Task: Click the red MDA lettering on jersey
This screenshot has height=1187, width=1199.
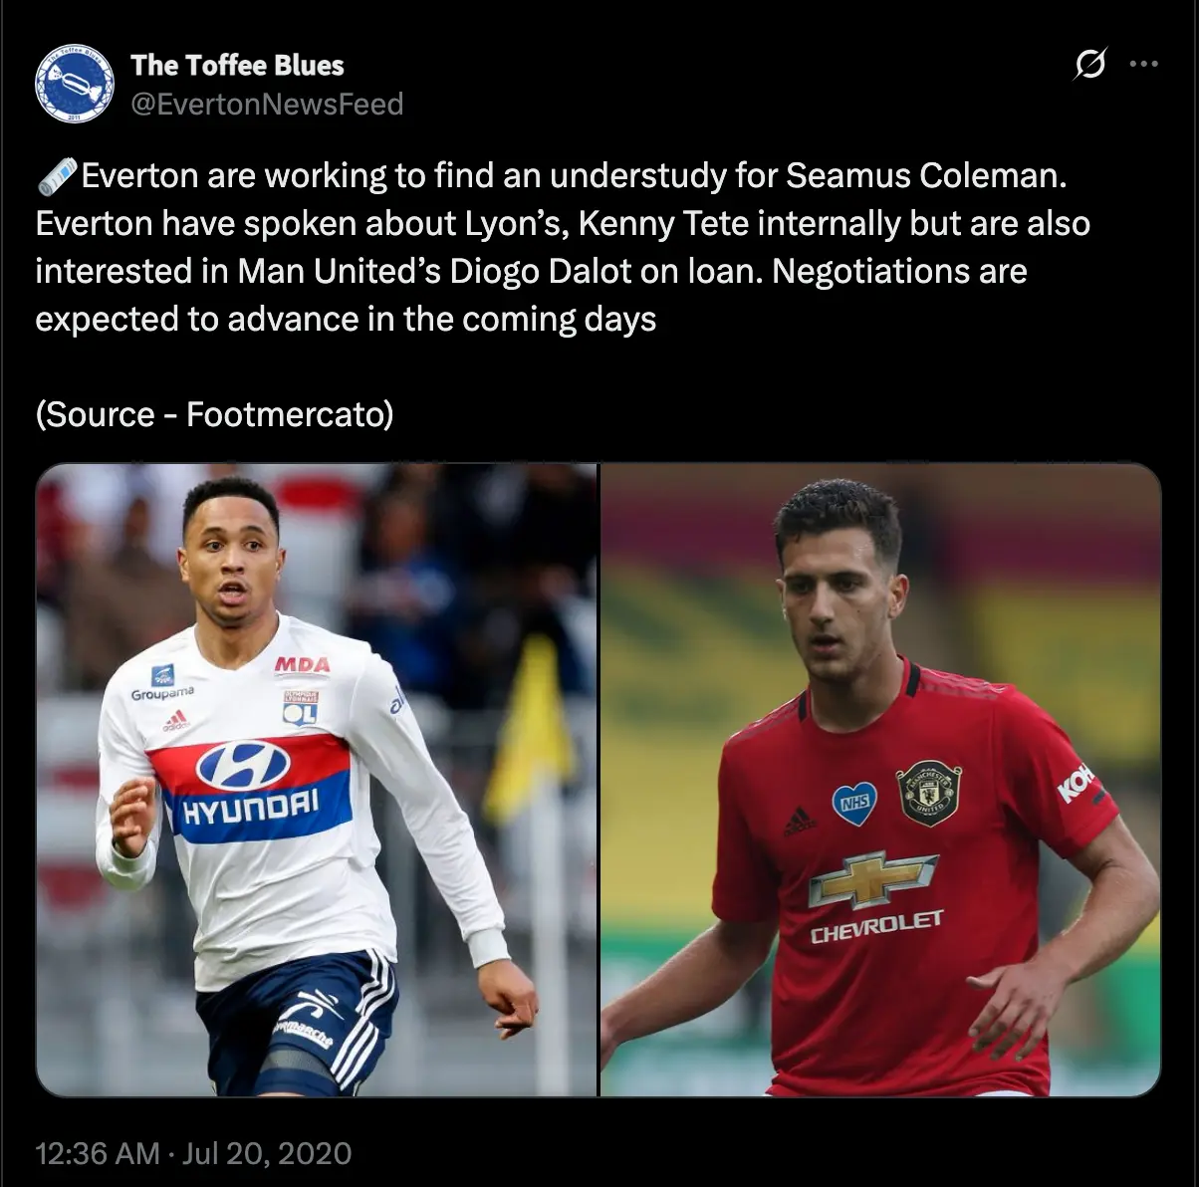Action: tap(302, 663)
